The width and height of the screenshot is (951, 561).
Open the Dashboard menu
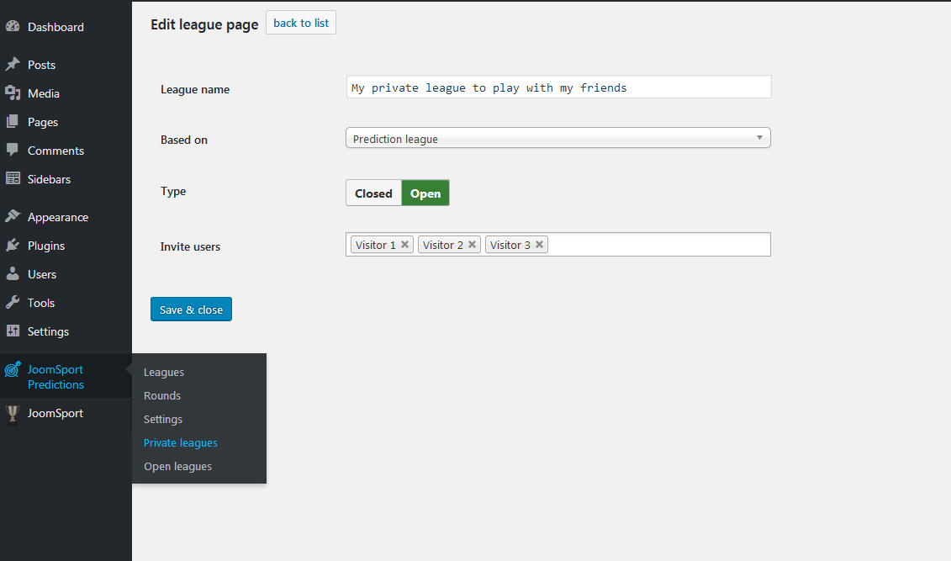[55, 27]
